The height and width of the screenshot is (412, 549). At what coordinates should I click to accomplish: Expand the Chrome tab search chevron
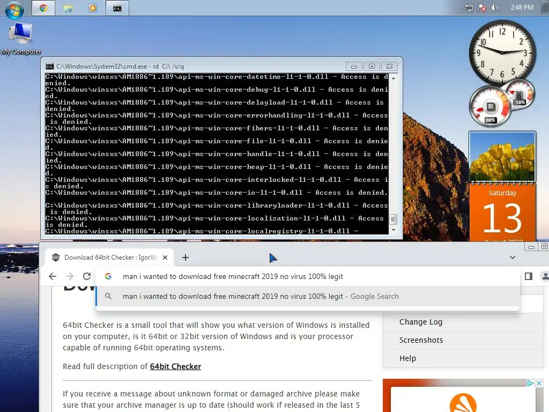(512, 257)
